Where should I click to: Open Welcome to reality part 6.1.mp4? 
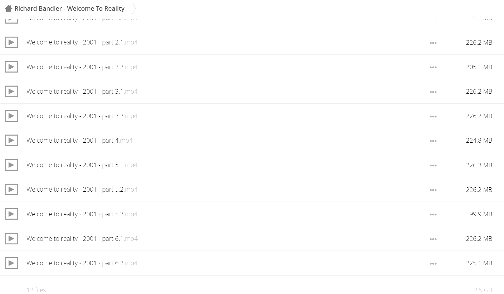click(x=82, y=239)
